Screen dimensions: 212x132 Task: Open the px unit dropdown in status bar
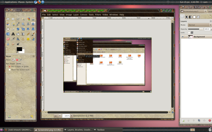pos(58,116)
